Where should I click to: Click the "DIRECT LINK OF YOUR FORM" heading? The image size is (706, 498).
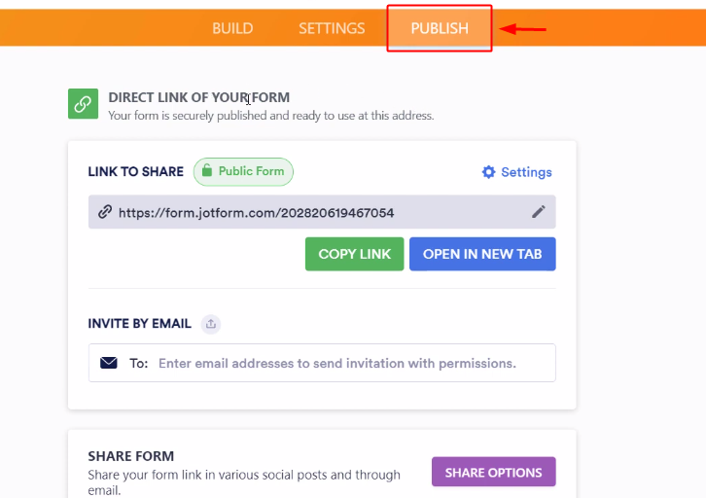(x=198, y=97)
